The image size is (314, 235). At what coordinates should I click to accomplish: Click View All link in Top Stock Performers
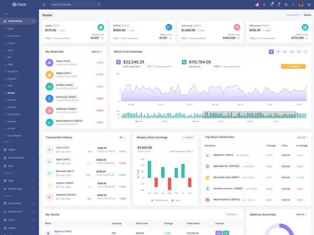tap(302, 137)
